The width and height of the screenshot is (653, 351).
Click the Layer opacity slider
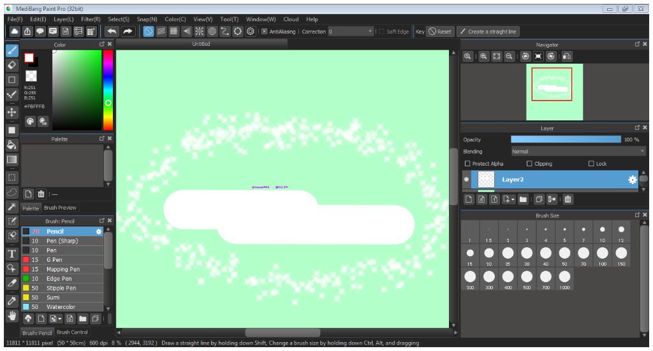(565, 140)
